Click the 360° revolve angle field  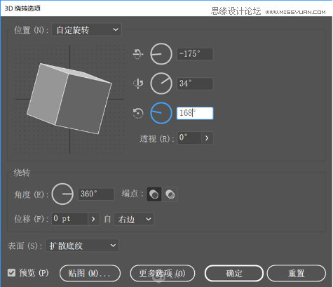point(96,194)
